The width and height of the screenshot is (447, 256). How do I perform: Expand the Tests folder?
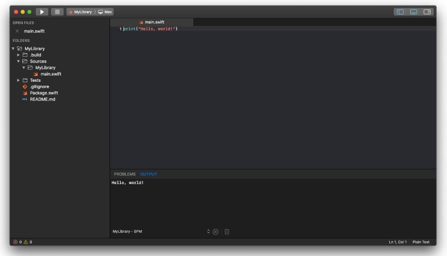18,80
